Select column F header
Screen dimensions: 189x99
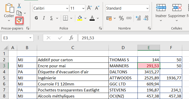point(171,48)
